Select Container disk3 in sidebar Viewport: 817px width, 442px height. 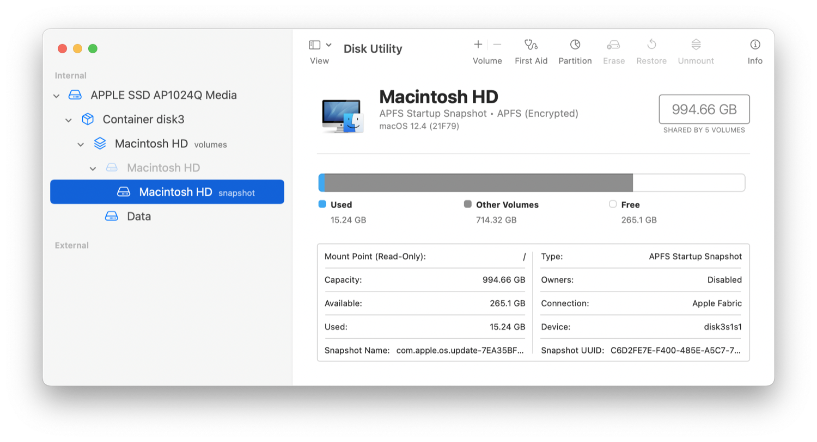143,119
